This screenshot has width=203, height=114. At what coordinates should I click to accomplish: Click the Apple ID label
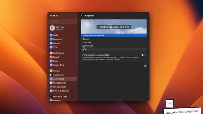pos(59,29)
